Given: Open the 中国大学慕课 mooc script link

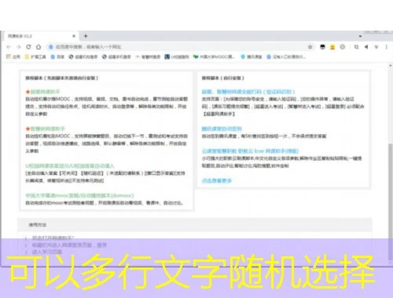Looking at the screenshot, I should pos(79,195).
